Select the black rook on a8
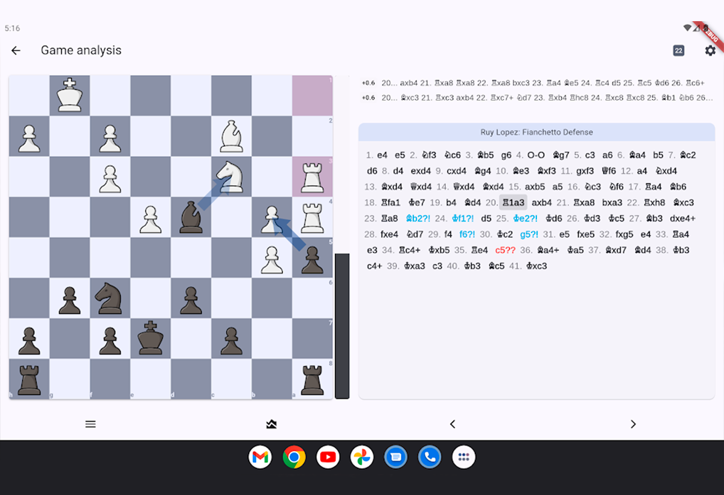Image resolution: width=724 pixels, height=495 pixels. 312,378
